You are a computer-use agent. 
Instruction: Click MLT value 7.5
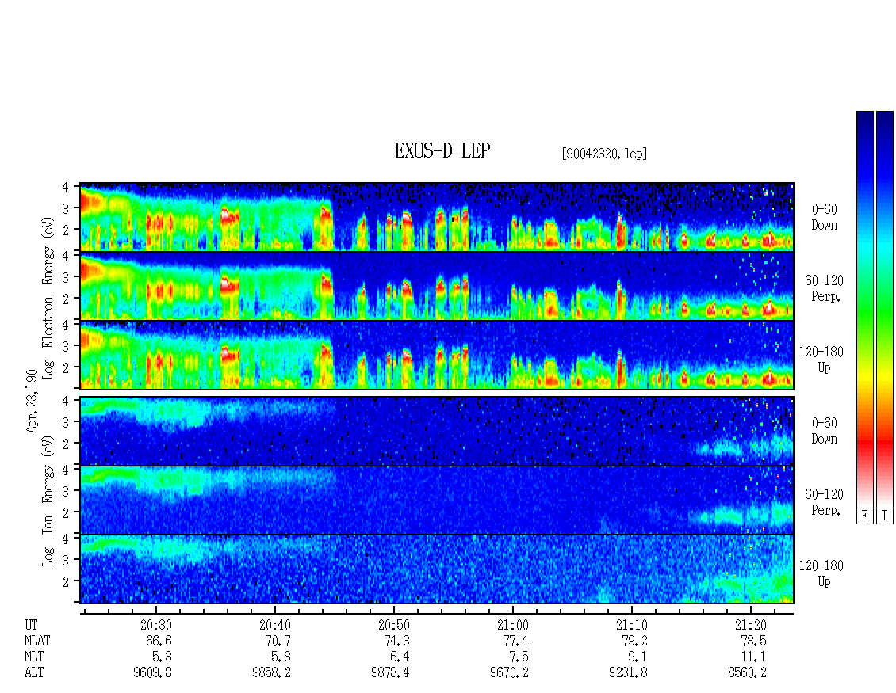pos(519,657)
